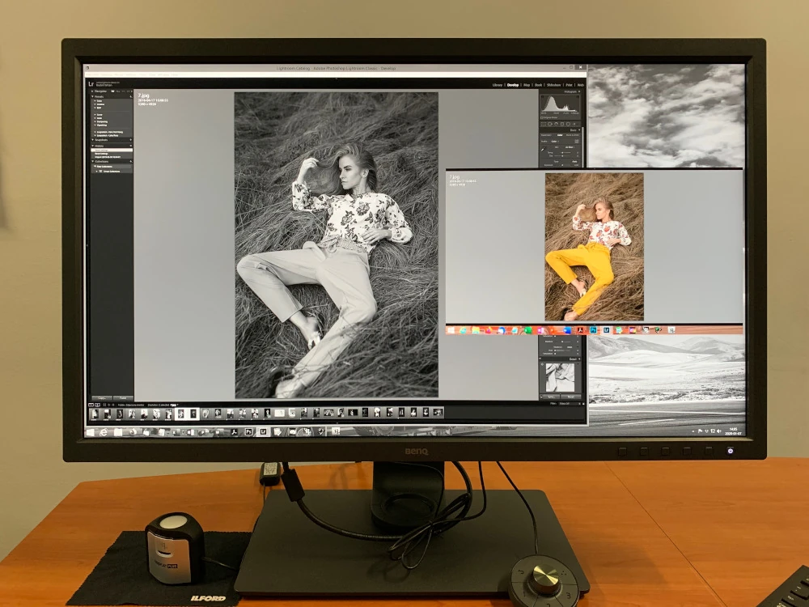Select the Spot Removal tool icon
Image resolution: width=809 pixels, height=607 pixels.
click(550, 124)
